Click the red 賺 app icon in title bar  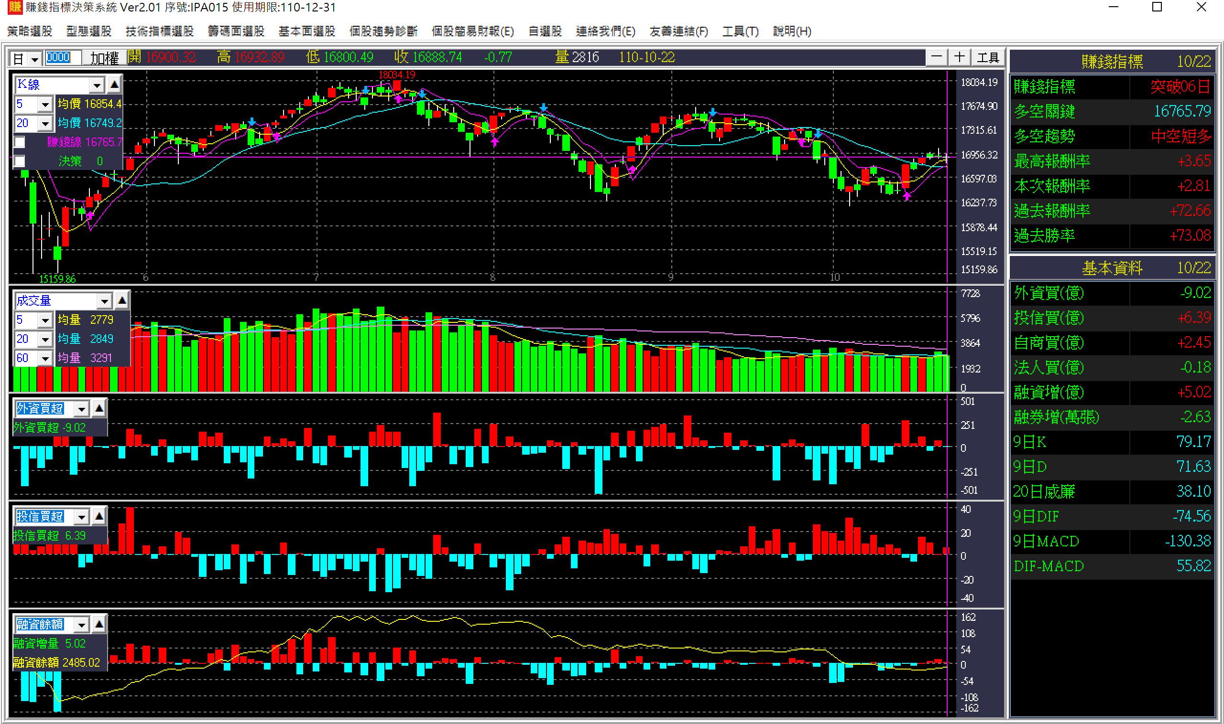tap(14, 7)
